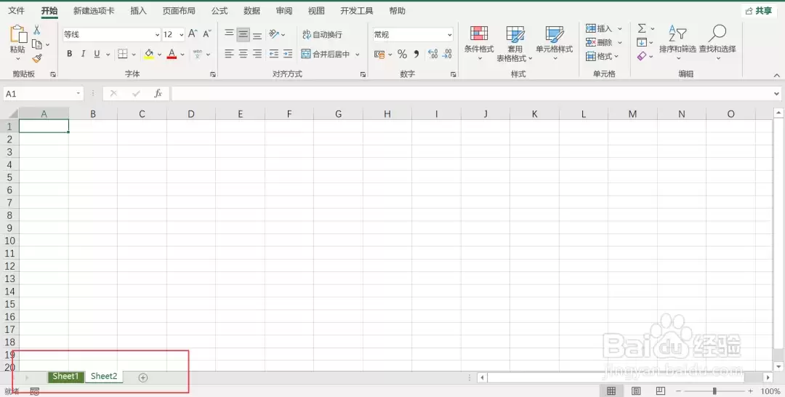Open 条件格式 conditional formatting
Image resolution: width=785 pixels, height=397 pixels.
479,43
